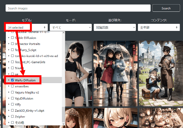Viewport: 183px width, 128px height.
Task: Check the Yaguru Magiku v2 checkbox
Action: tap(12, 92)
